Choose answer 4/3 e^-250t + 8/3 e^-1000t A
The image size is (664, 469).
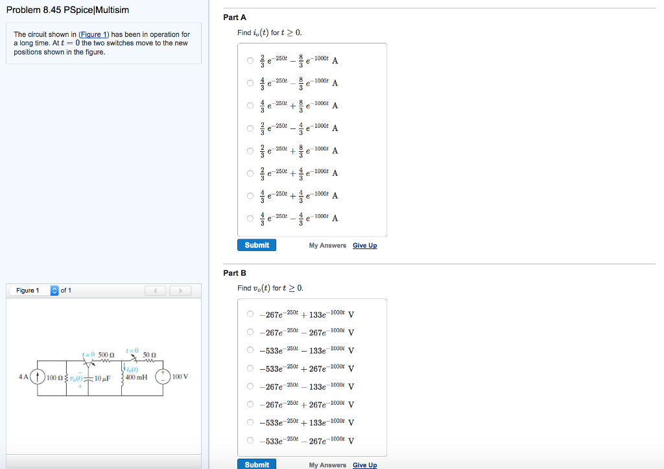(250, 106)
